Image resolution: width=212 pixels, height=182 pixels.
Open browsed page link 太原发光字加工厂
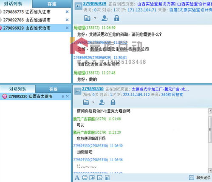point(160,89)
